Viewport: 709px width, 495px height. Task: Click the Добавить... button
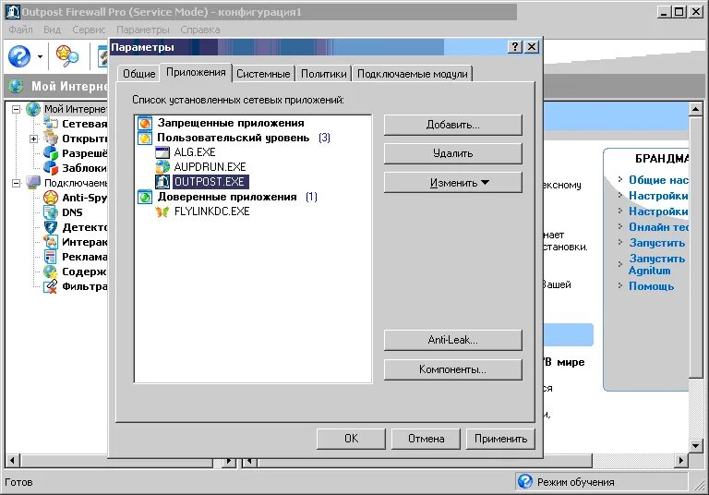(x=453, y=125)
